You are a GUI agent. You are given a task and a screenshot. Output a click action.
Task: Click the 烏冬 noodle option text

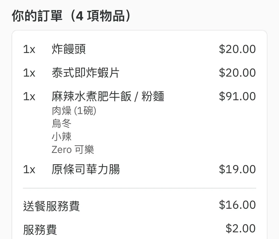click(61, 124)
